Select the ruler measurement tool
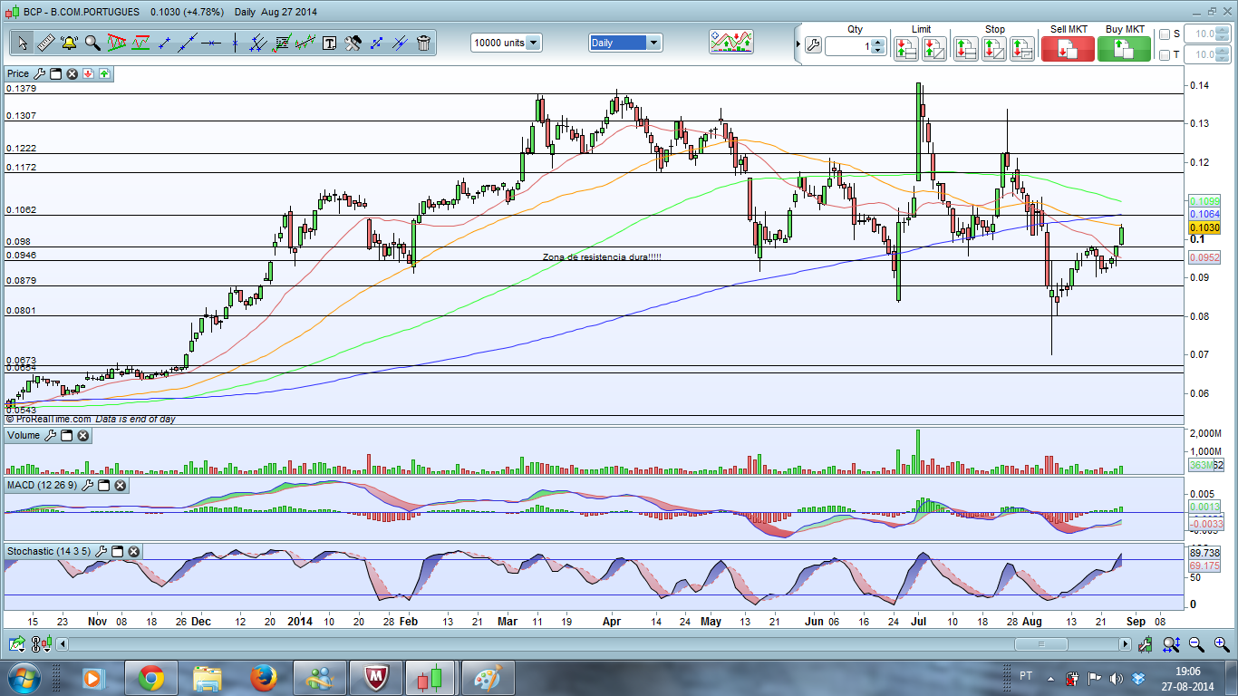Screen dimensions: 1238x696 coord(44,43)
